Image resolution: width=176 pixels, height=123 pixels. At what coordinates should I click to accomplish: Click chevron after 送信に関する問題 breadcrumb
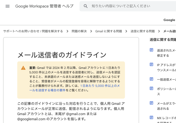[159, 31]
